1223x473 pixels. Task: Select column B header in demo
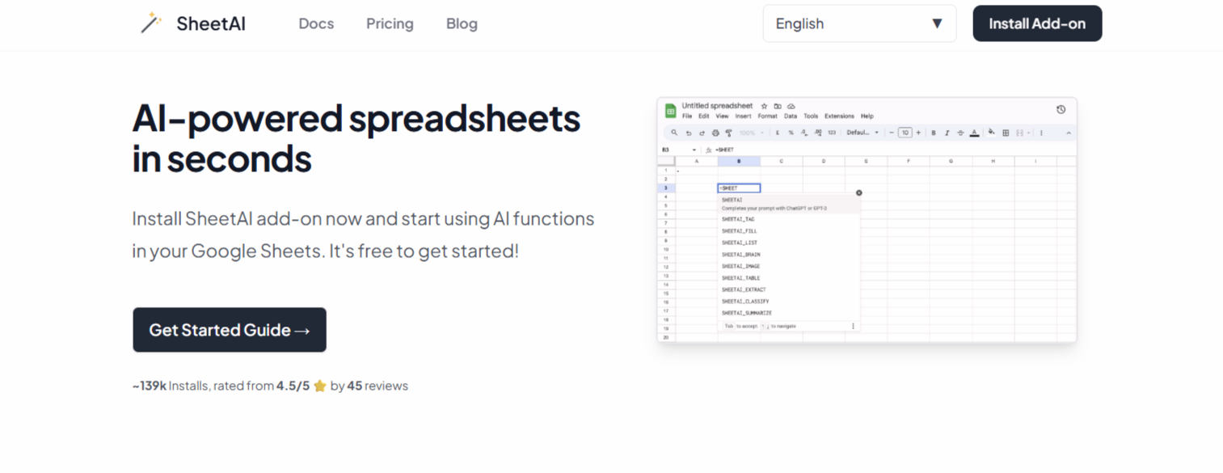739,161
